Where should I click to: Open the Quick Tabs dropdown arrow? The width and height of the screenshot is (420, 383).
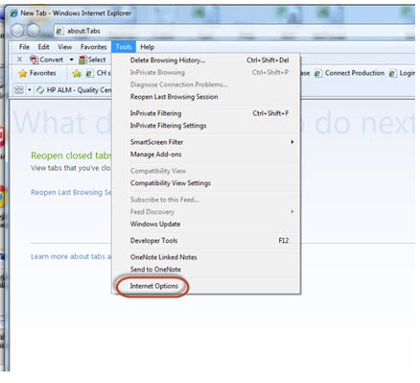tap(29, 90)
